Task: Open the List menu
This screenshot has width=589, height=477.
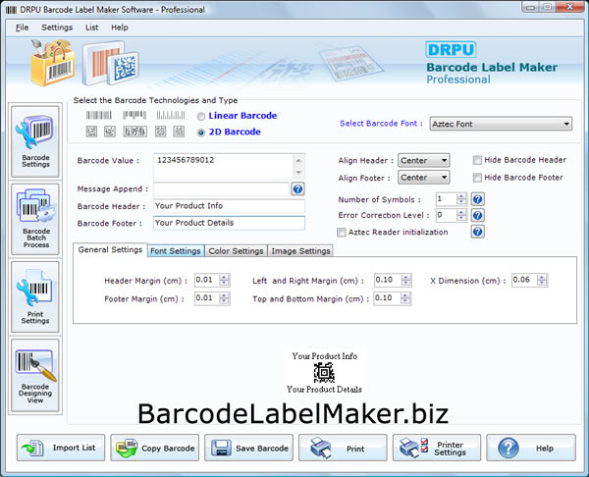Action: click(x=91, y=27)
